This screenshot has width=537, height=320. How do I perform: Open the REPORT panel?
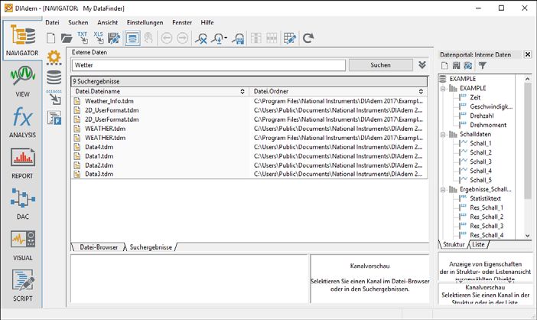[x=22, y=163]
